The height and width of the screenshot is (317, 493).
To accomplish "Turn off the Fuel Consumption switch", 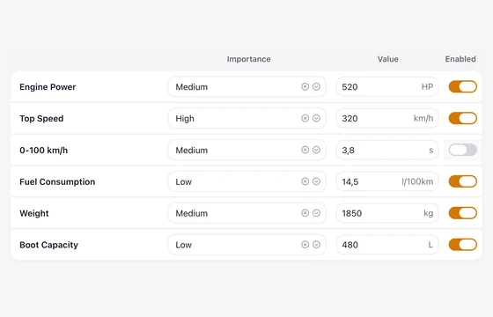I will click(x=462, y=181).
